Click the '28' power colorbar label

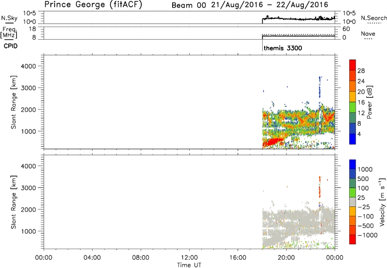point(361,71)
